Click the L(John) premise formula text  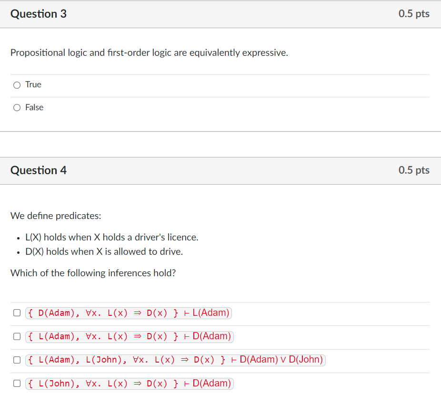coord(57,384)
